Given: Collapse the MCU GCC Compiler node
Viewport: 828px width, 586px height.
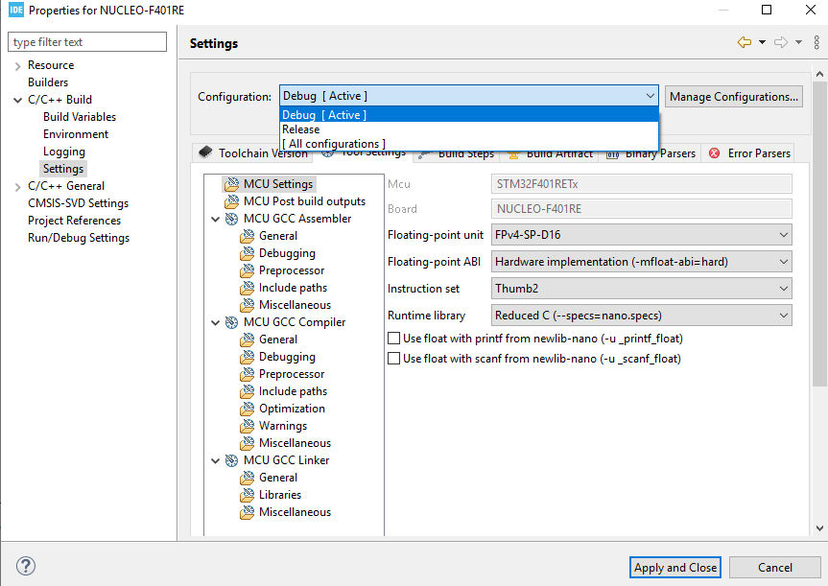Looking at the screenshot, I should point(216,322).
